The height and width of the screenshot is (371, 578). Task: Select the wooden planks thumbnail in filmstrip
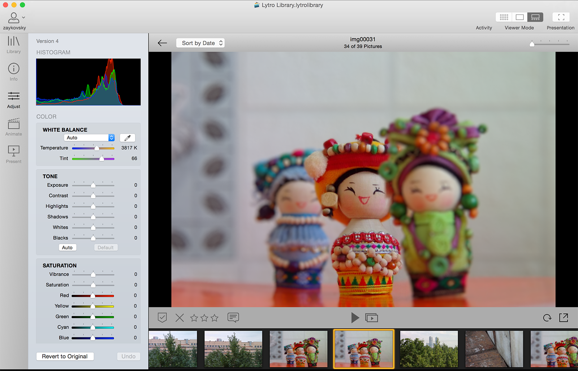pyautogui.click(x=494, y=349)
